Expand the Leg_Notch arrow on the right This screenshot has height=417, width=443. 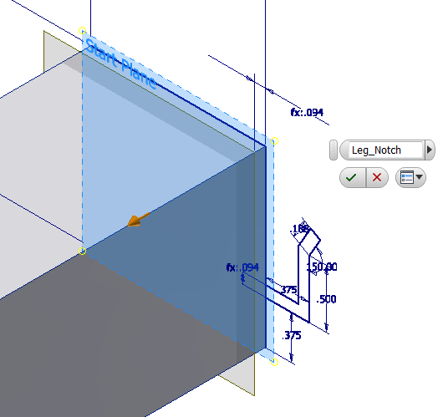coord(429,150)
